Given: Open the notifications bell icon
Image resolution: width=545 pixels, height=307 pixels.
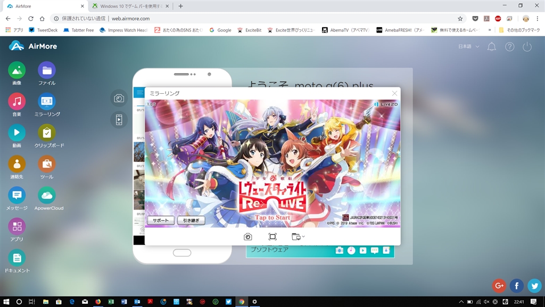Looking at the screenshot, I should pos(491,47).
